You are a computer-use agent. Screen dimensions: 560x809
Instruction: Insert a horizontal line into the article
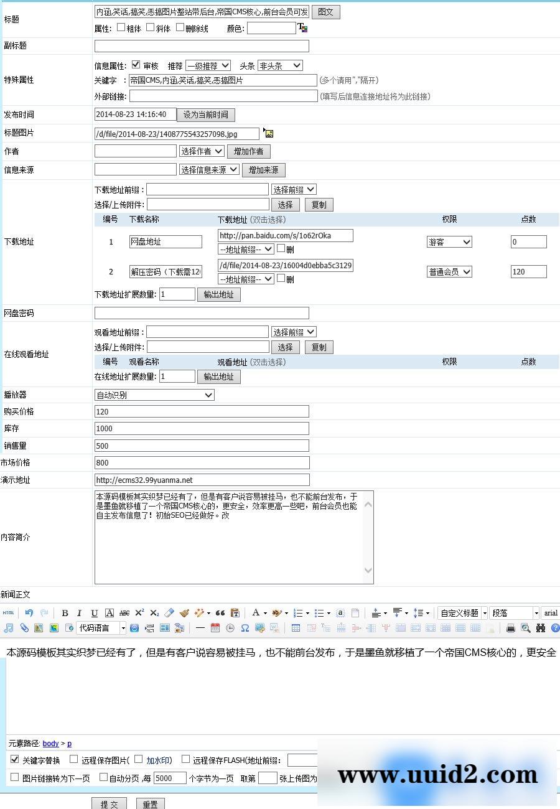(x=199, y=627)
